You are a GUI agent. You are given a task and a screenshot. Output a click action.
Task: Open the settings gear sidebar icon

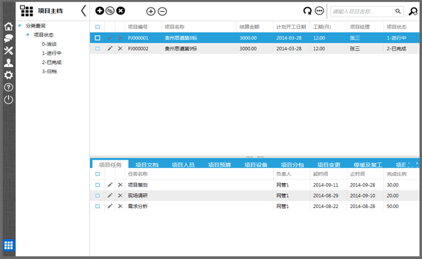click(8, 75)
